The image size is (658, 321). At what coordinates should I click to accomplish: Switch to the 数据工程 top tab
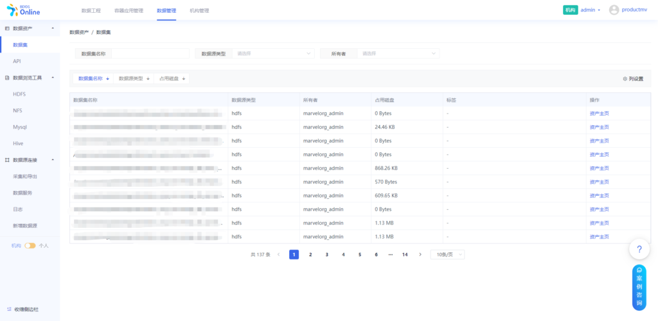pyautogui.click(x=91, y=10)
